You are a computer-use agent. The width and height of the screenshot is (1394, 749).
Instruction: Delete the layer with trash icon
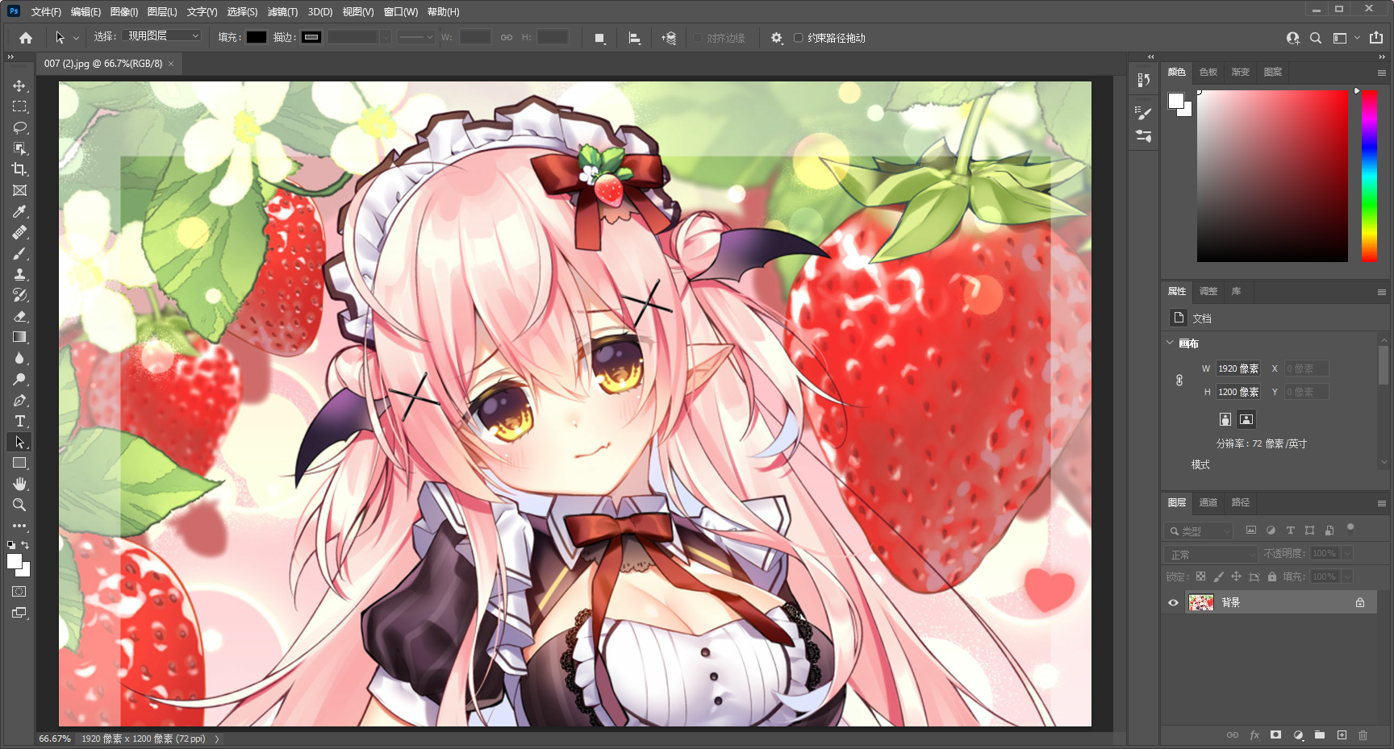1363,735
